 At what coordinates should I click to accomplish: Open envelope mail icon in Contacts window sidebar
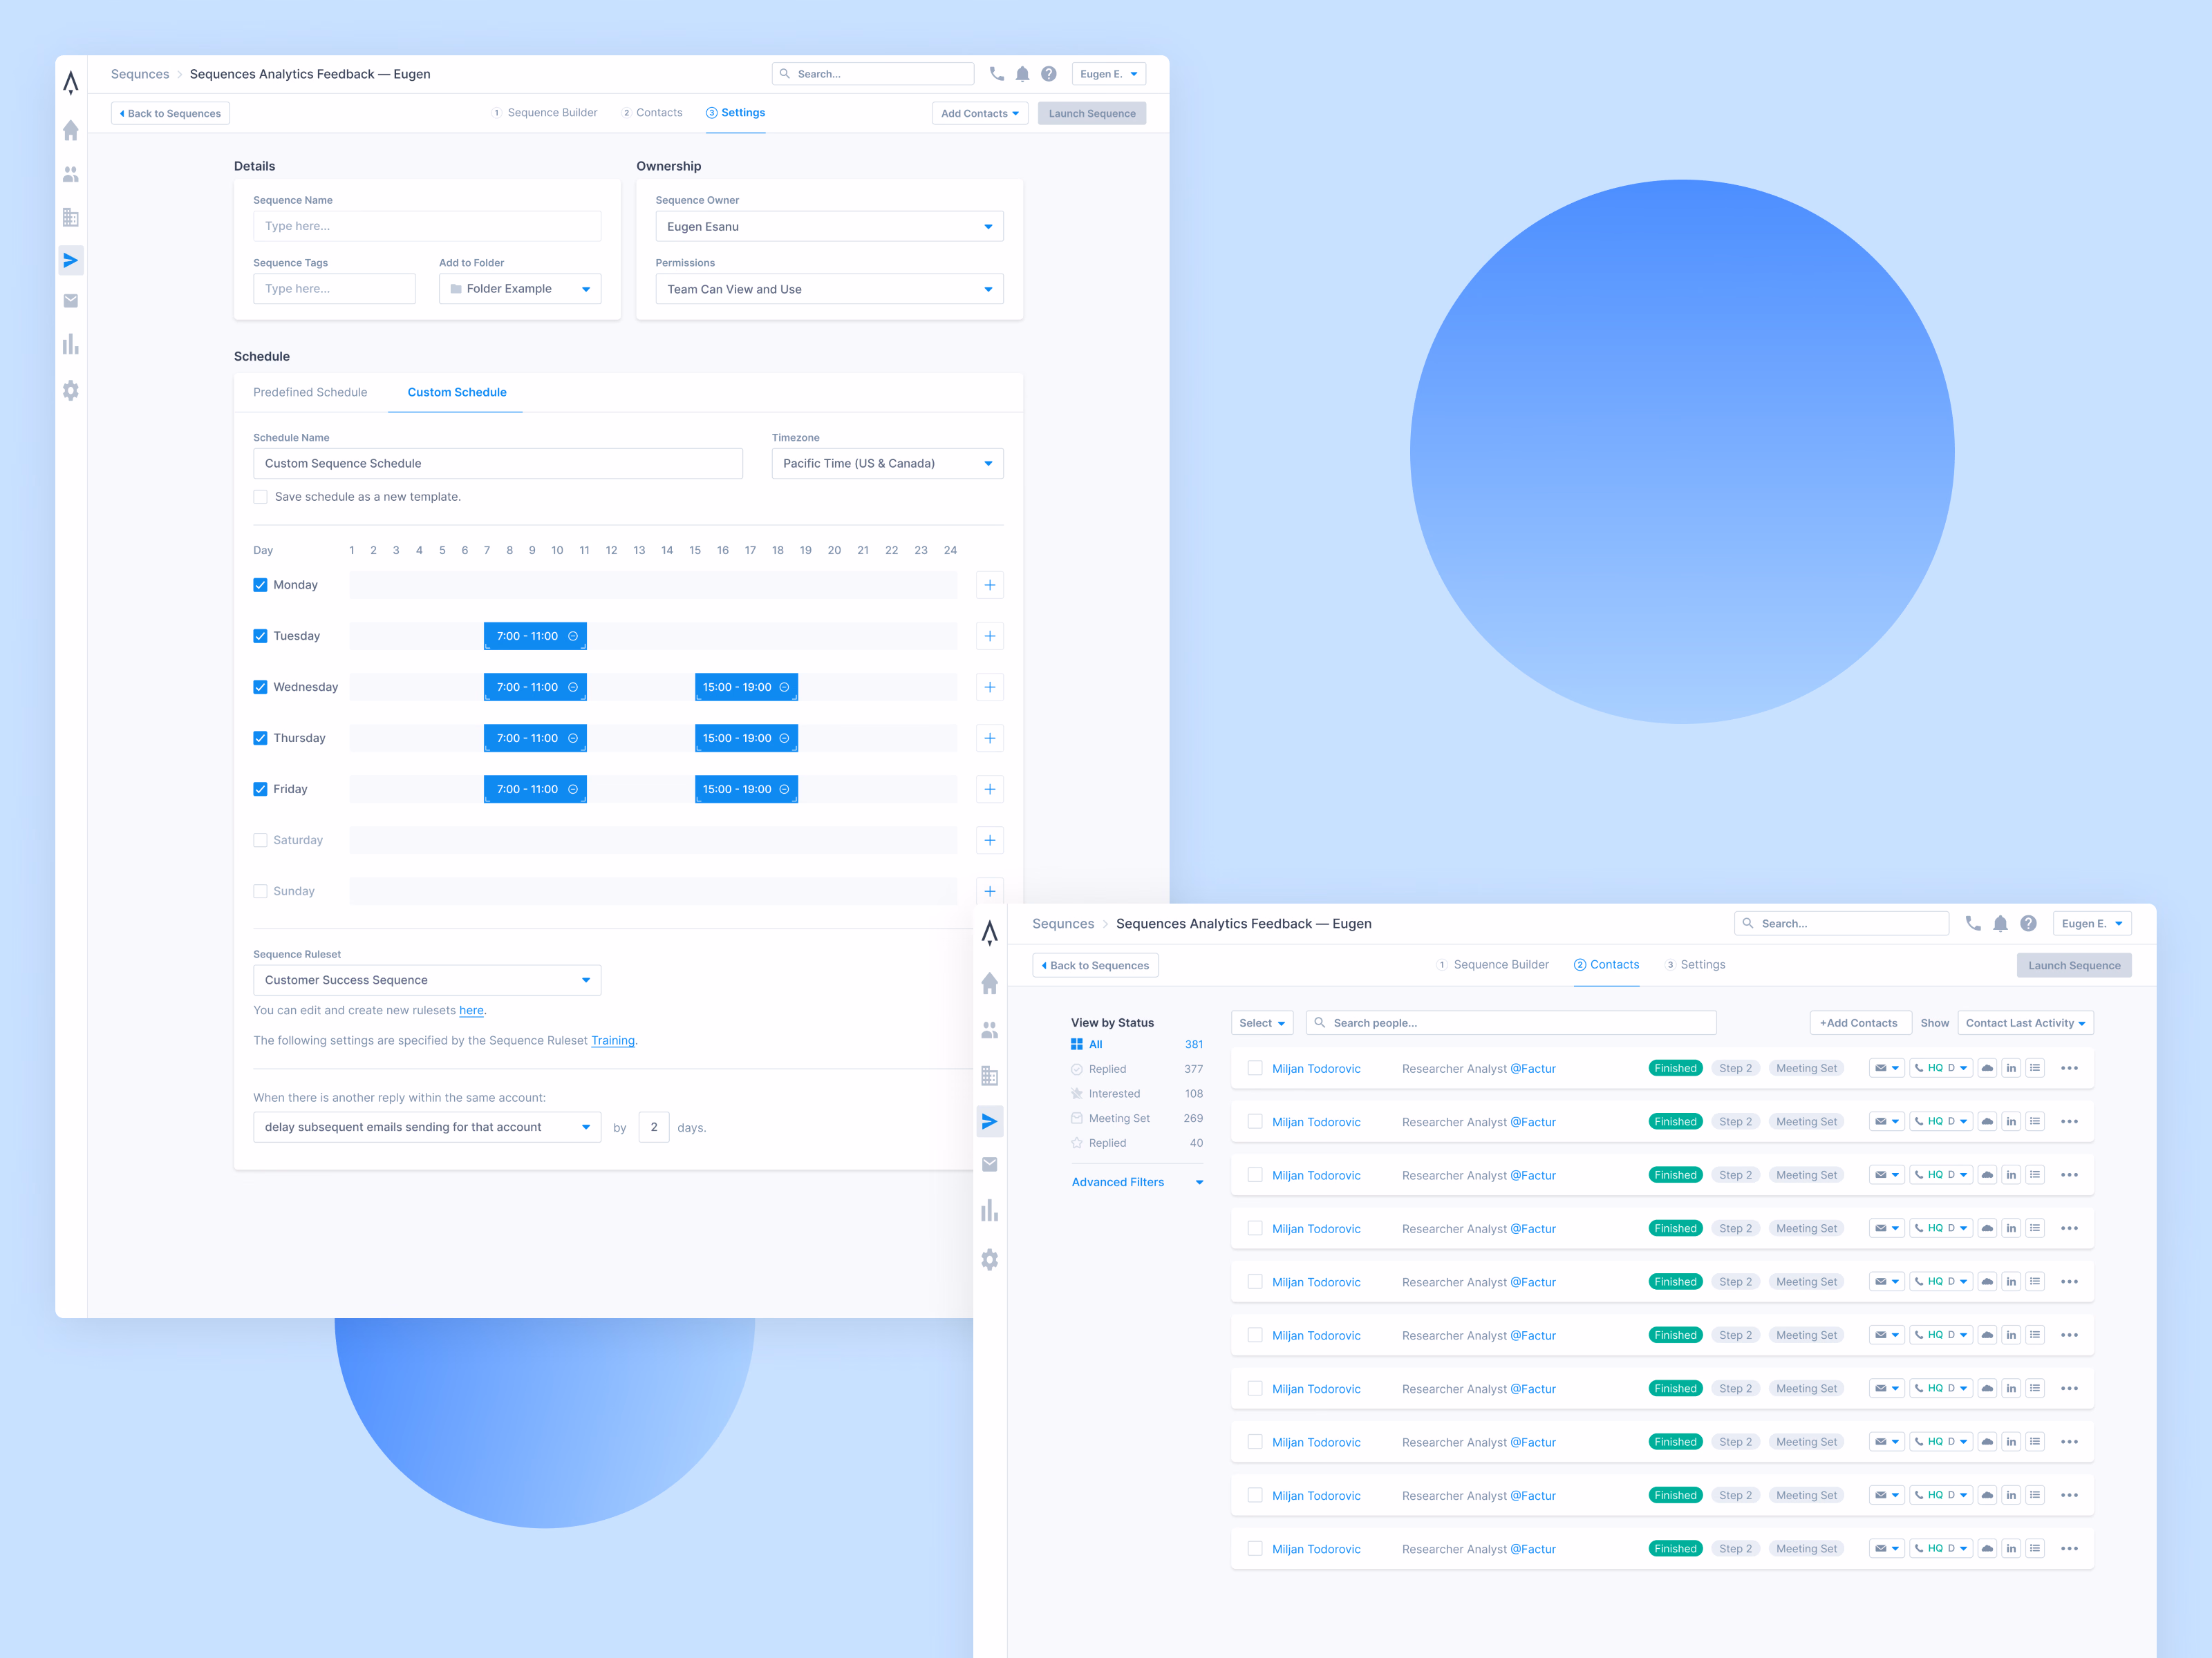(x=989, y=1164)
